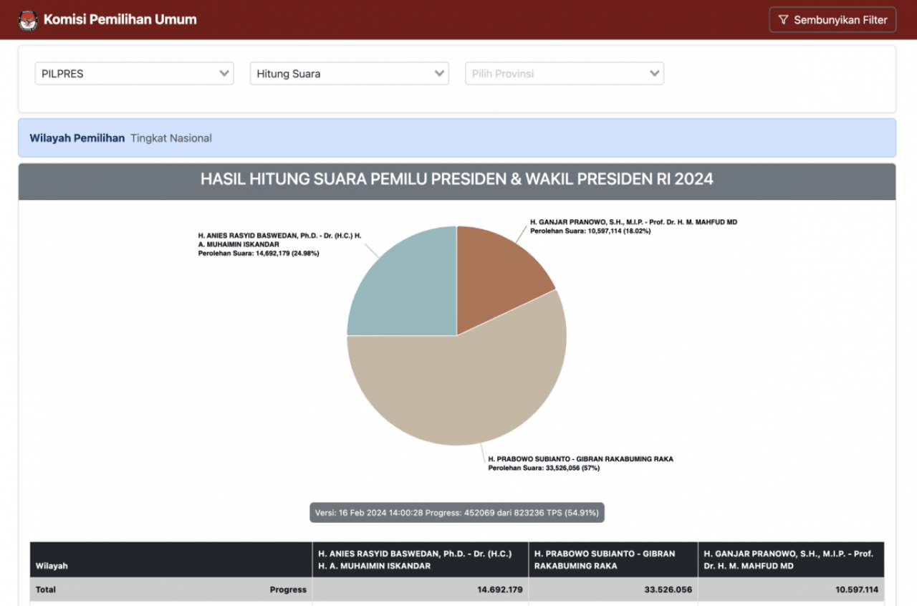This screenshot has height=606, width=917.
Task: Open the Komisi Pemilihan Umum home link
Action: tap(120, 20)
